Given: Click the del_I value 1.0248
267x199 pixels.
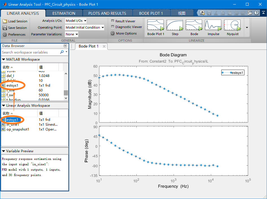Looking at the screenshot, I should [x=44, y=76].
